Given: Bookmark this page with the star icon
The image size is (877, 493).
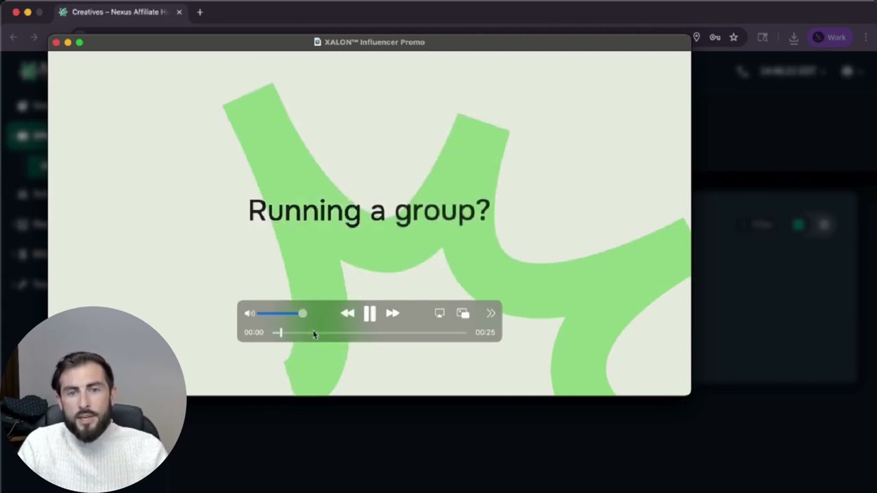Looking at the screenshot, I should pyautogui.click(x=734, y=38).
